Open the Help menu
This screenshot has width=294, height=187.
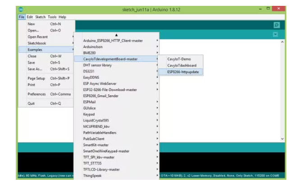62,17
